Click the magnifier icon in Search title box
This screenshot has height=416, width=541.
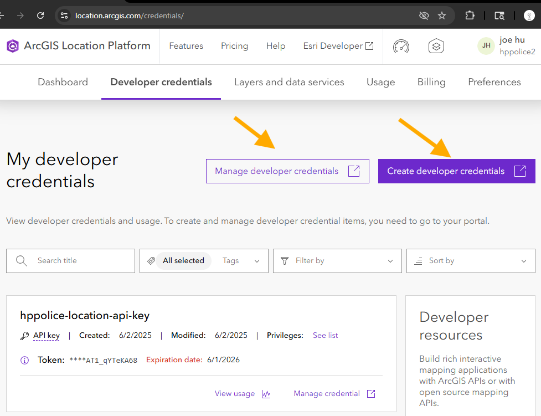pos(22,261)
